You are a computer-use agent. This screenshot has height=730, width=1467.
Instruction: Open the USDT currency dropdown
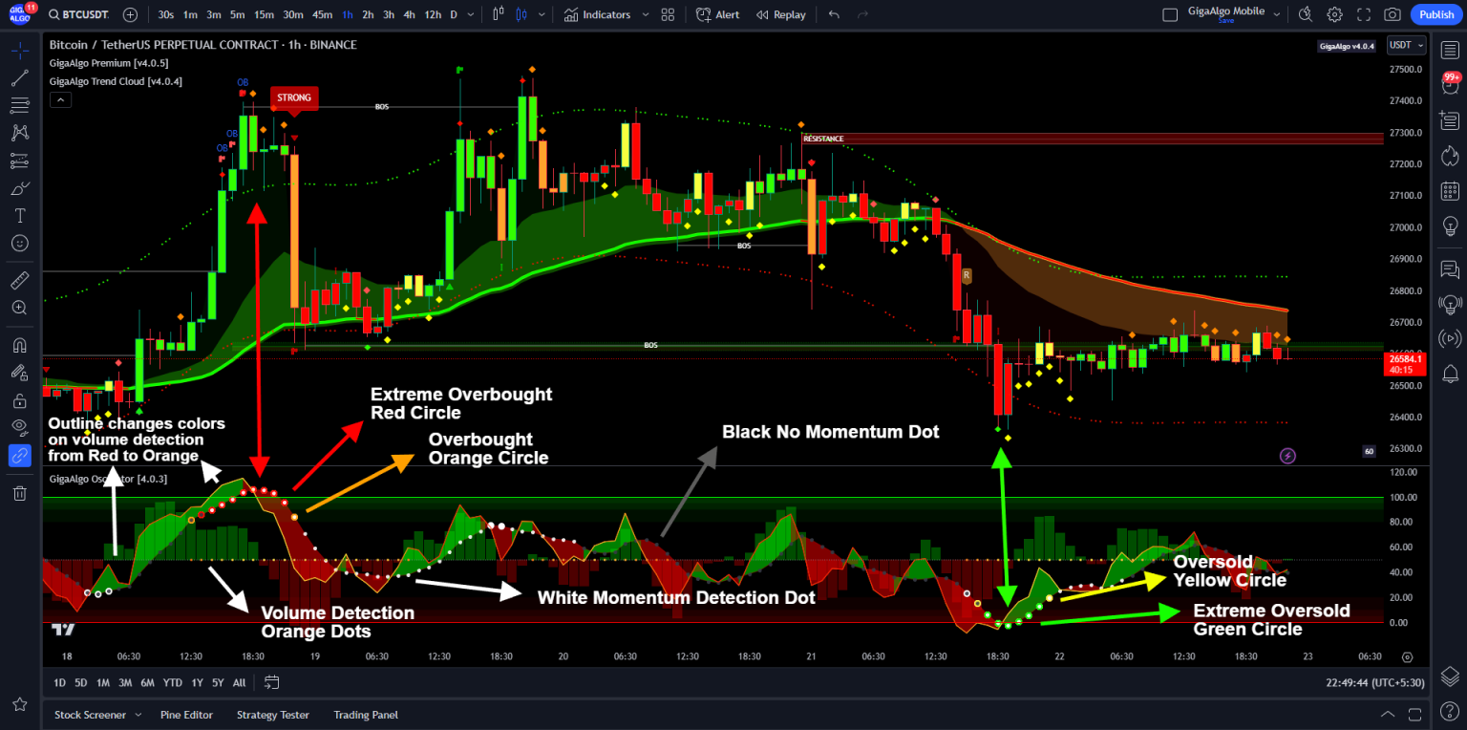coord(1406,45)
